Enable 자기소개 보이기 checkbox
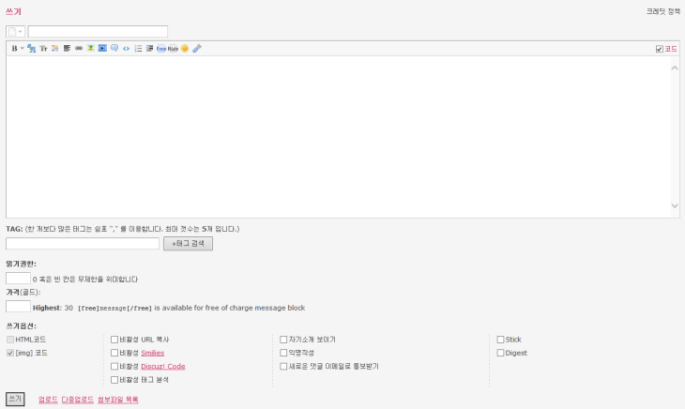This screenshot has width=685, height=409. click(283, 340)
